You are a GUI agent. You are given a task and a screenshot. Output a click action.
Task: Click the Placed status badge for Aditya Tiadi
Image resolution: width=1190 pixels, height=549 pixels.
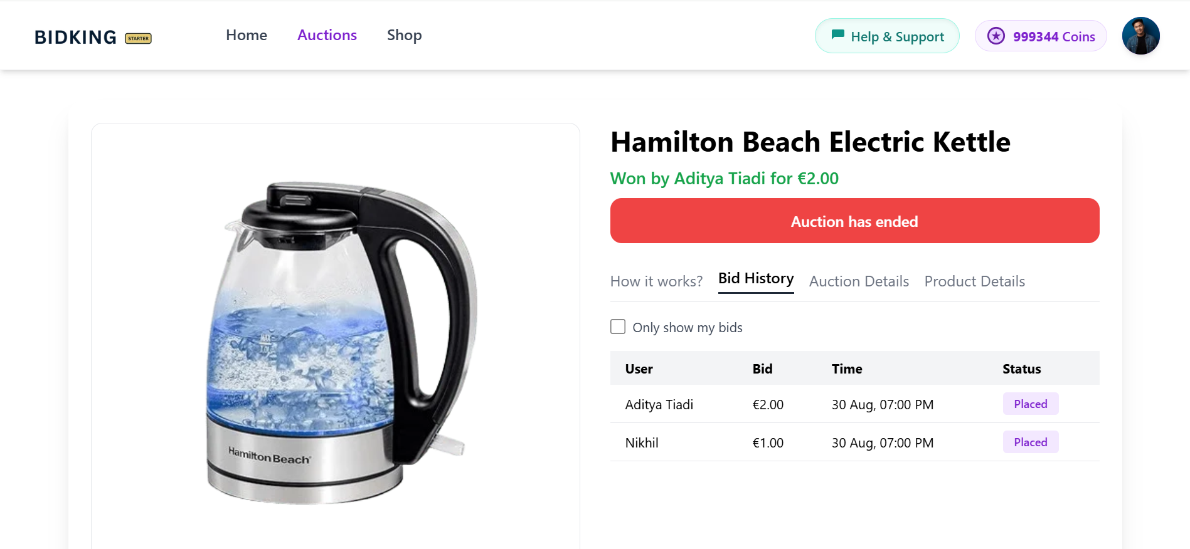(1030, 404)
